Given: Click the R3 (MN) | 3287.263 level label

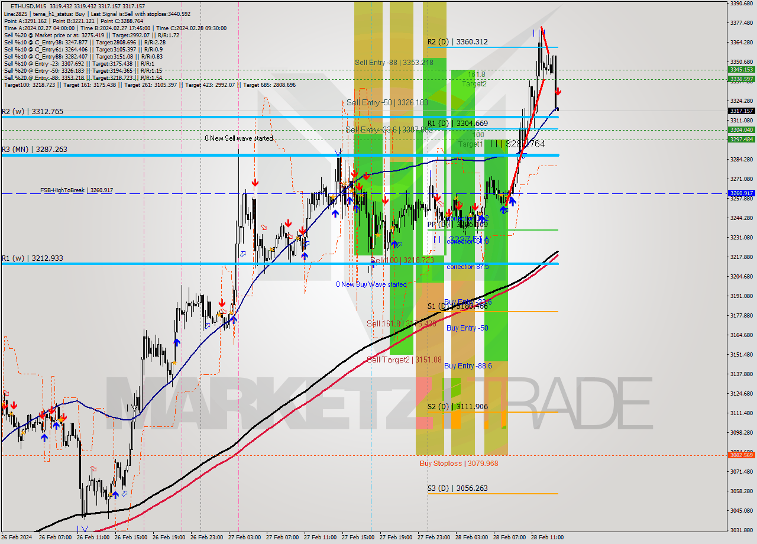Looking at the screenshot, I should [x=34, y=150].
